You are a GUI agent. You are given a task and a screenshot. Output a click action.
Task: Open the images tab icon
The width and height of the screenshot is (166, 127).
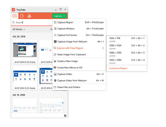[15, 16]
